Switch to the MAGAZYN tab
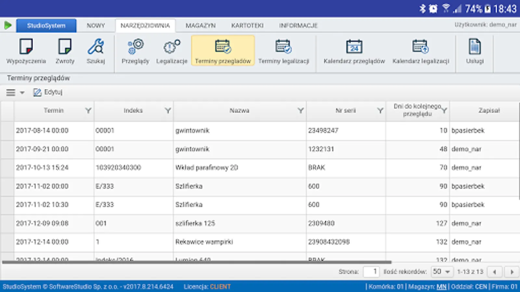 tap(201, 25)
